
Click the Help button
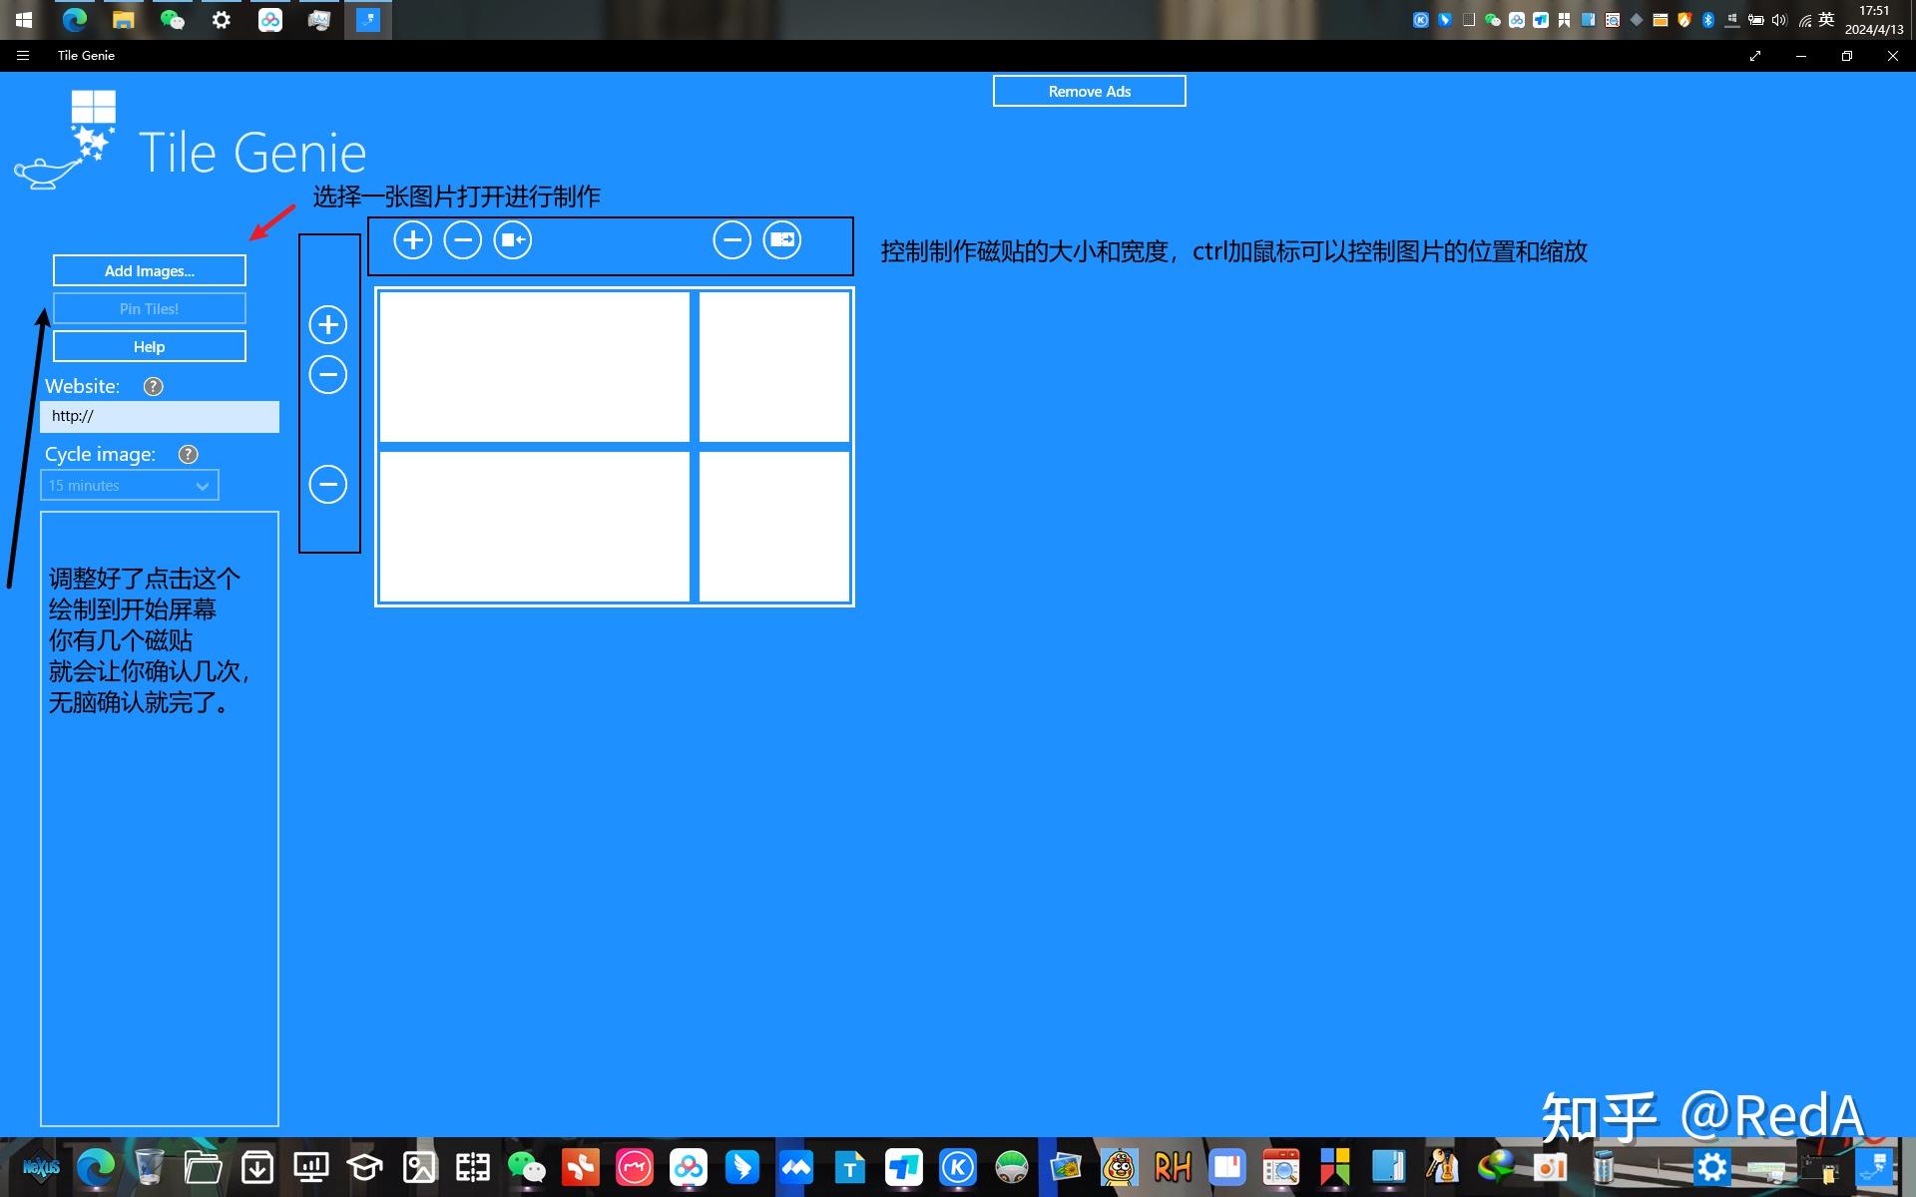pos(150,347)
